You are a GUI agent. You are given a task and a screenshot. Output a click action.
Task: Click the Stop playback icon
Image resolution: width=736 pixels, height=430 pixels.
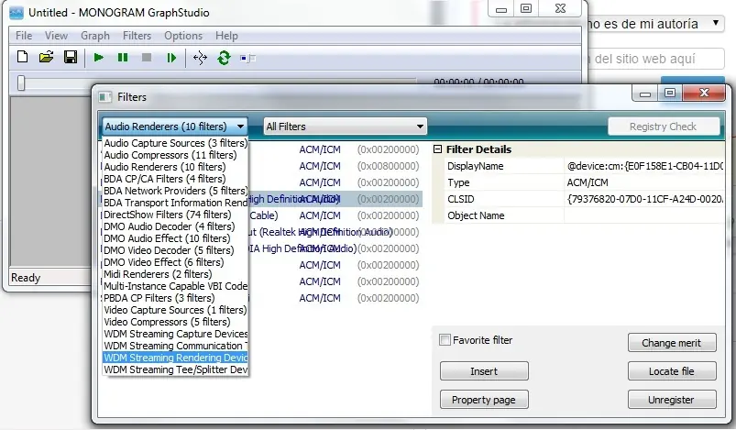(x=147, y=58)
